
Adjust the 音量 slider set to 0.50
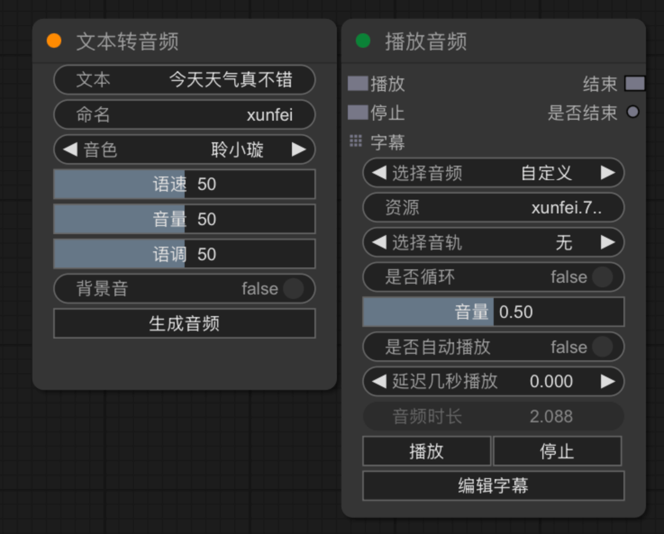click(x=493, y=312)
